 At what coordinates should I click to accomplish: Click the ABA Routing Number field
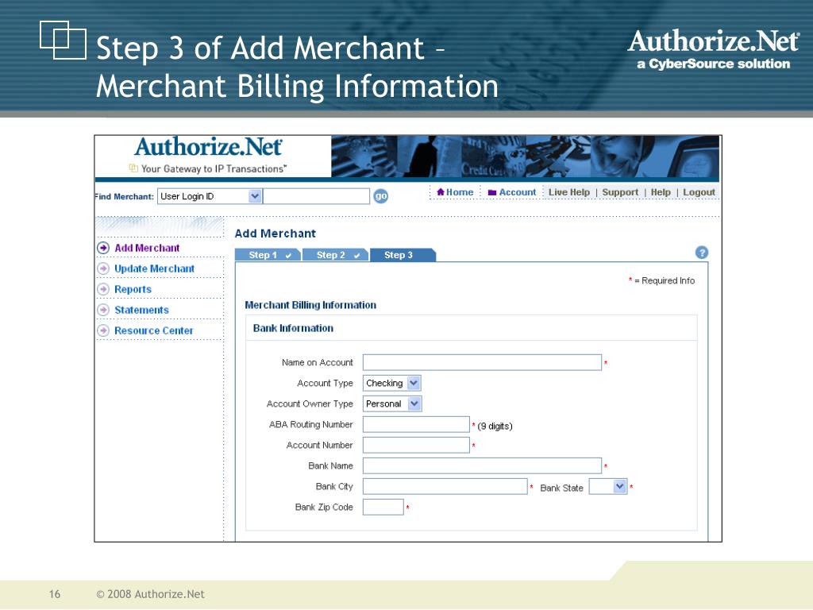416,424
